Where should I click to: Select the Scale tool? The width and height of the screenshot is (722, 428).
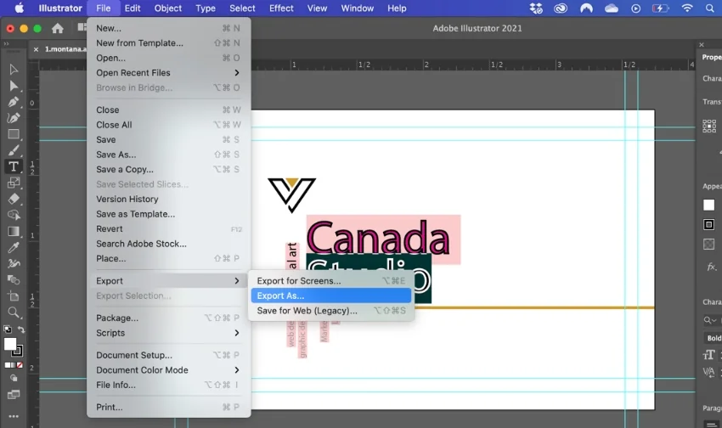pos(14,183)
